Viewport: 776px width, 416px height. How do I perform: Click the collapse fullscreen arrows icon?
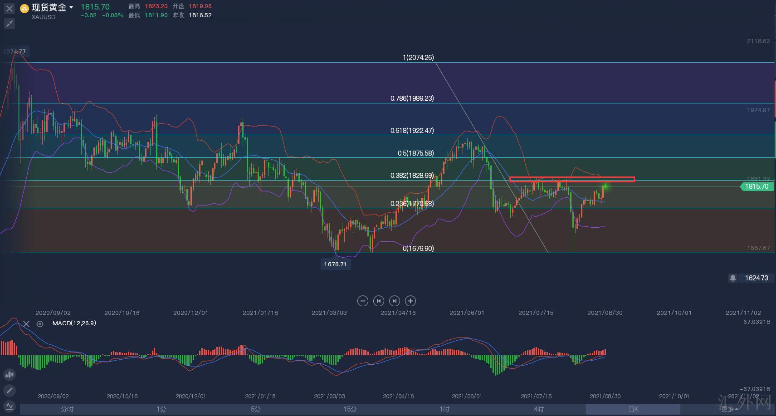click(9, 24)
